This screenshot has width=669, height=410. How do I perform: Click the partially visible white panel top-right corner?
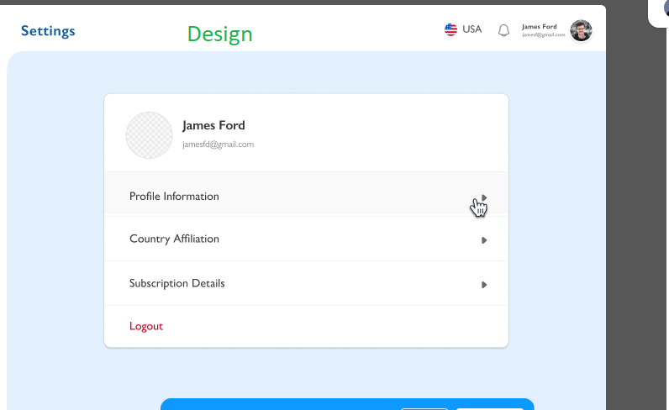[x=659, y=13]
